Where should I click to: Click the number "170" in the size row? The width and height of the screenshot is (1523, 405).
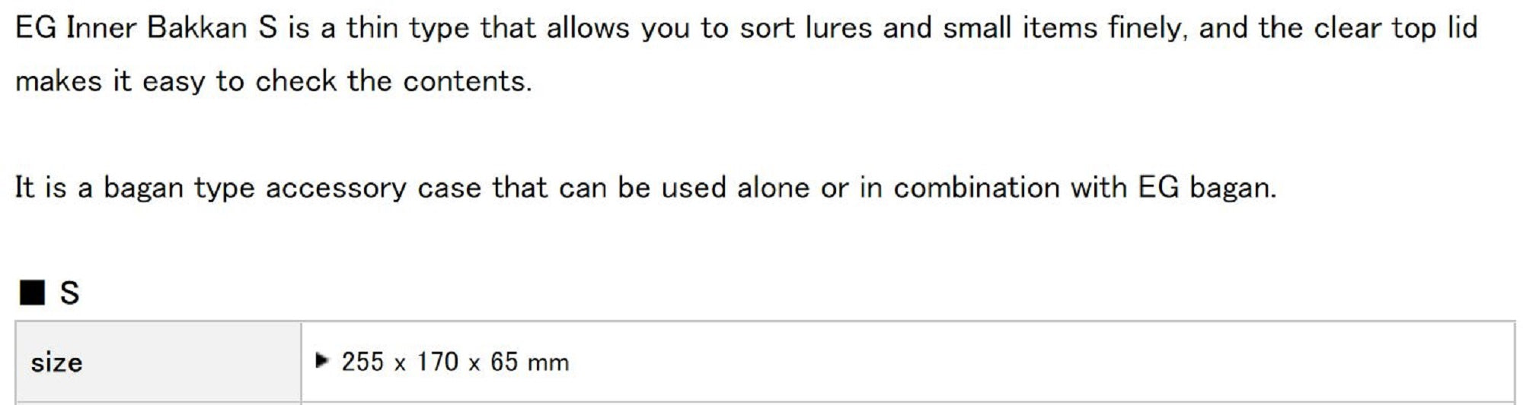(x=437, y=362)
